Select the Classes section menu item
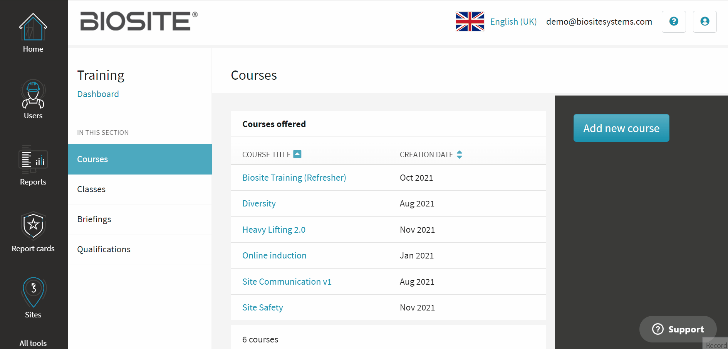 click(140, 189)
